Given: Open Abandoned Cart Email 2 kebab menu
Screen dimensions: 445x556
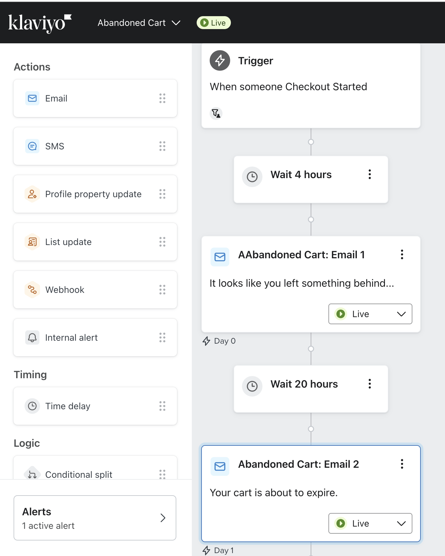Looking at the screenshot, I should coord(402,464).
